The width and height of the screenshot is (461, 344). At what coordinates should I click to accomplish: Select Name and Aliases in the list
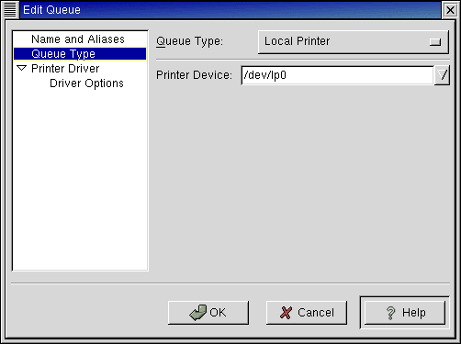78,39
